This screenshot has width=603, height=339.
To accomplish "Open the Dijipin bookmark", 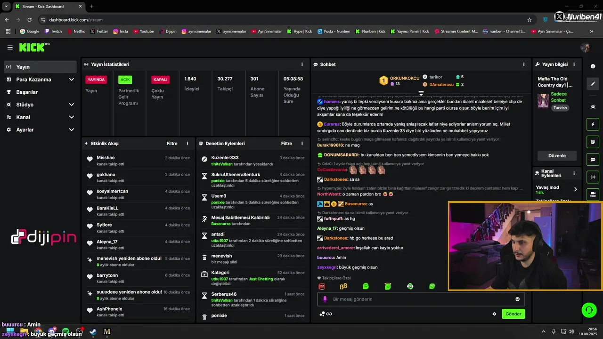I will click(x=168, y=32).
